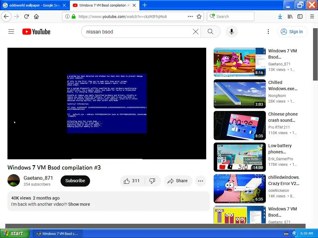318x238 pixels.
Task: Submit search with the magnifier button
Action: pos(211,32)
